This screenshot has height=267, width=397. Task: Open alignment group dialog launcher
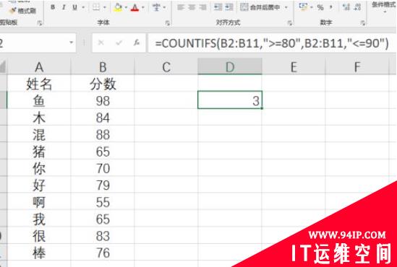[x=290, y=23]
